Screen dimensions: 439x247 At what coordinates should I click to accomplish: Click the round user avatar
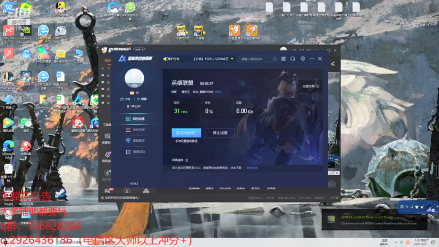pyautogui.click(x=134, y=78)
